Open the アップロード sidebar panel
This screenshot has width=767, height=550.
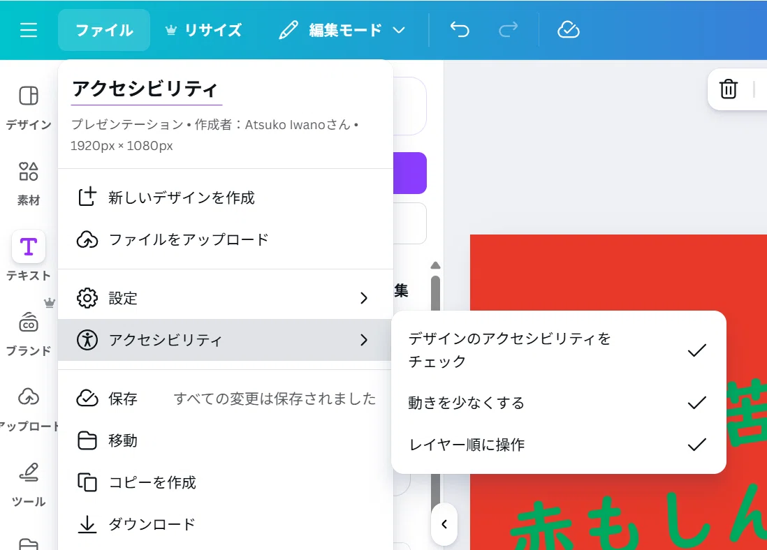pyautogui.click(x=29, y=410)
